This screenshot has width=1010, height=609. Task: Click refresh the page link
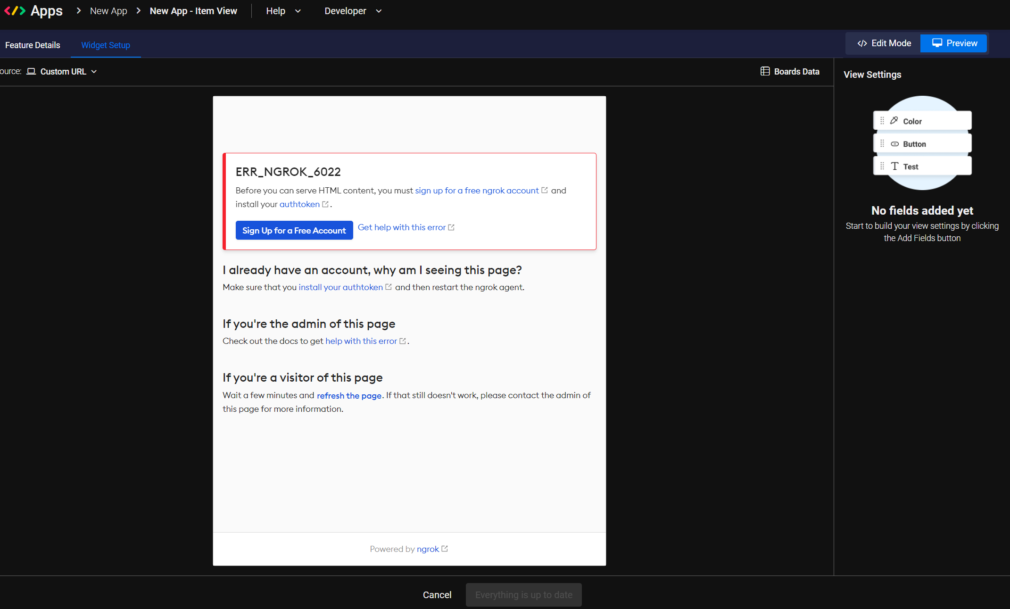pos(349,396)
